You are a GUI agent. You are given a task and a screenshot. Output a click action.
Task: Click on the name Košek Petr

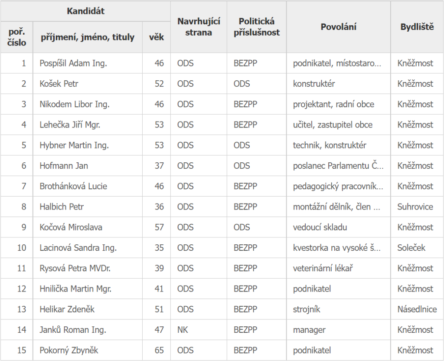pyautogui.click(x=59, y=84)
